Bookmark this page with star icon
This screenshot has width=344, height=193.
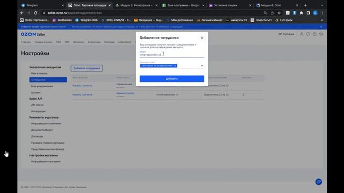point(279,13)
